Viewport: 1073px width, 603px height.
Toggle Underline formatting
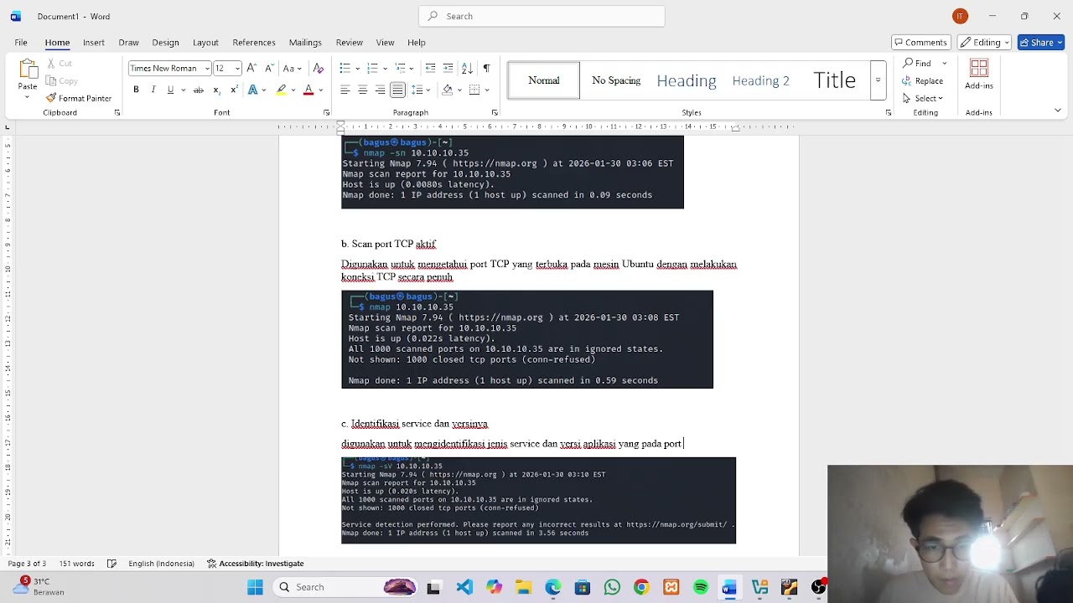pos(170,90)
